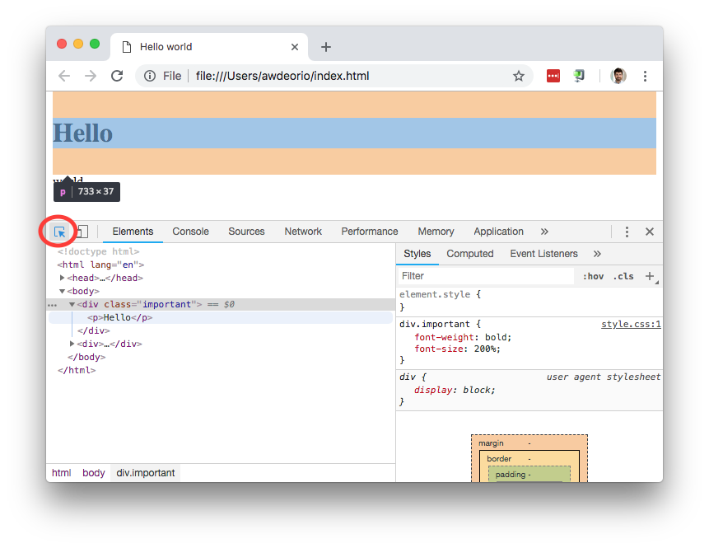
Task: Open the Computed styles tab
Action: click(469, 254)
